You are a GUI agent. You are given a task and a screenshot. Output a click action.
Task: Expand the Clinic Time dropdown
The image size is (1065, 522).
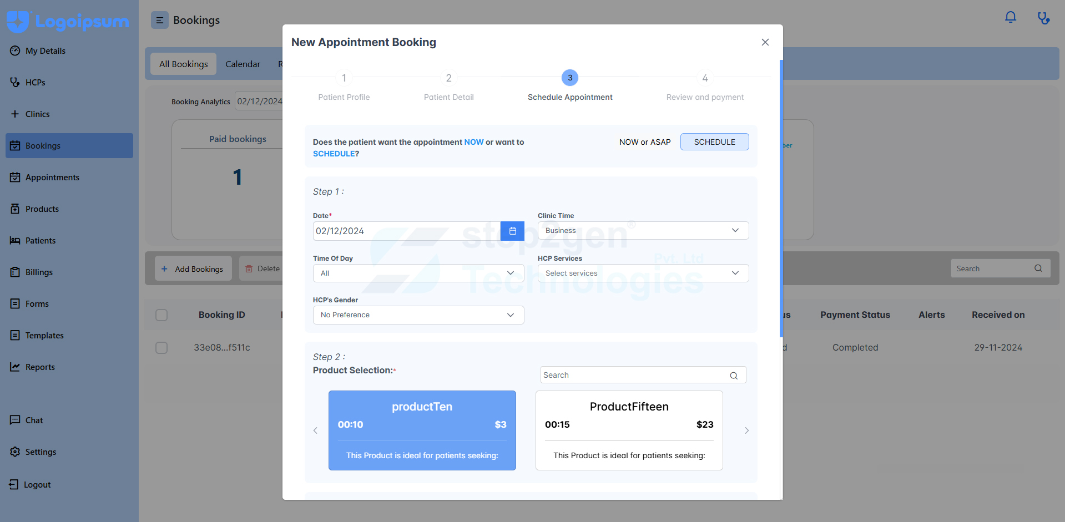pyautogui.click(x=643, y=231)
